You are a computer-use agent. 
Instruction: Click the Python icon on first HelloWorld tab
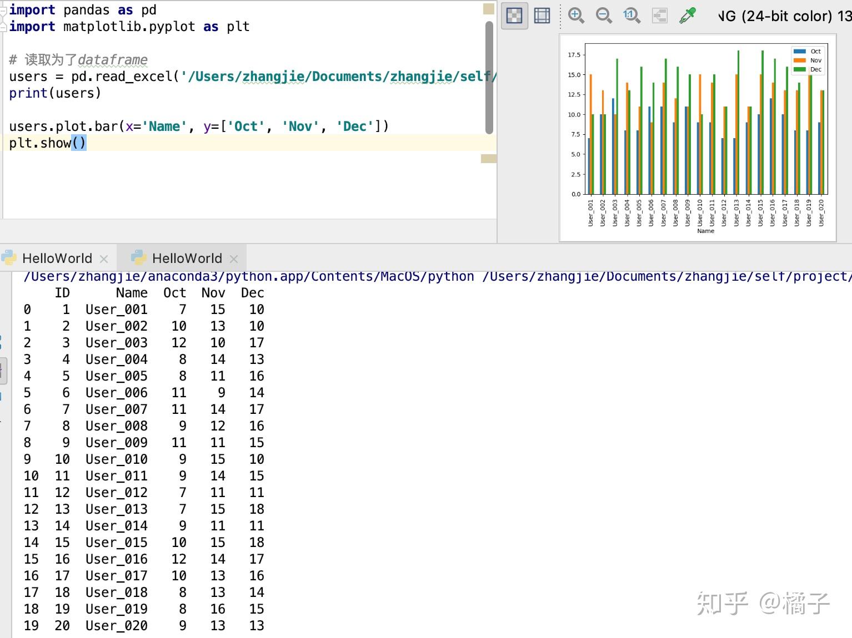click(9, 257)
